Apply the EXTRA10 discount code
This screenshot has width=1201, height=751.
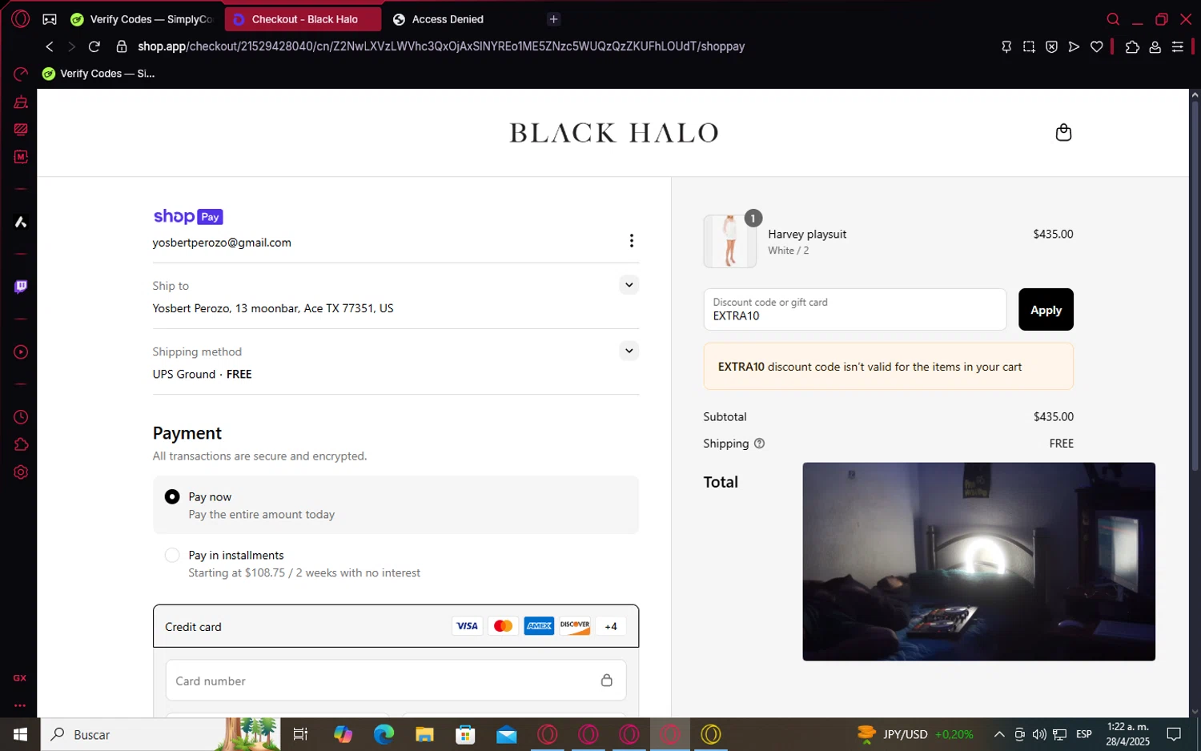pyautogui.click(x=1046, y=310)
